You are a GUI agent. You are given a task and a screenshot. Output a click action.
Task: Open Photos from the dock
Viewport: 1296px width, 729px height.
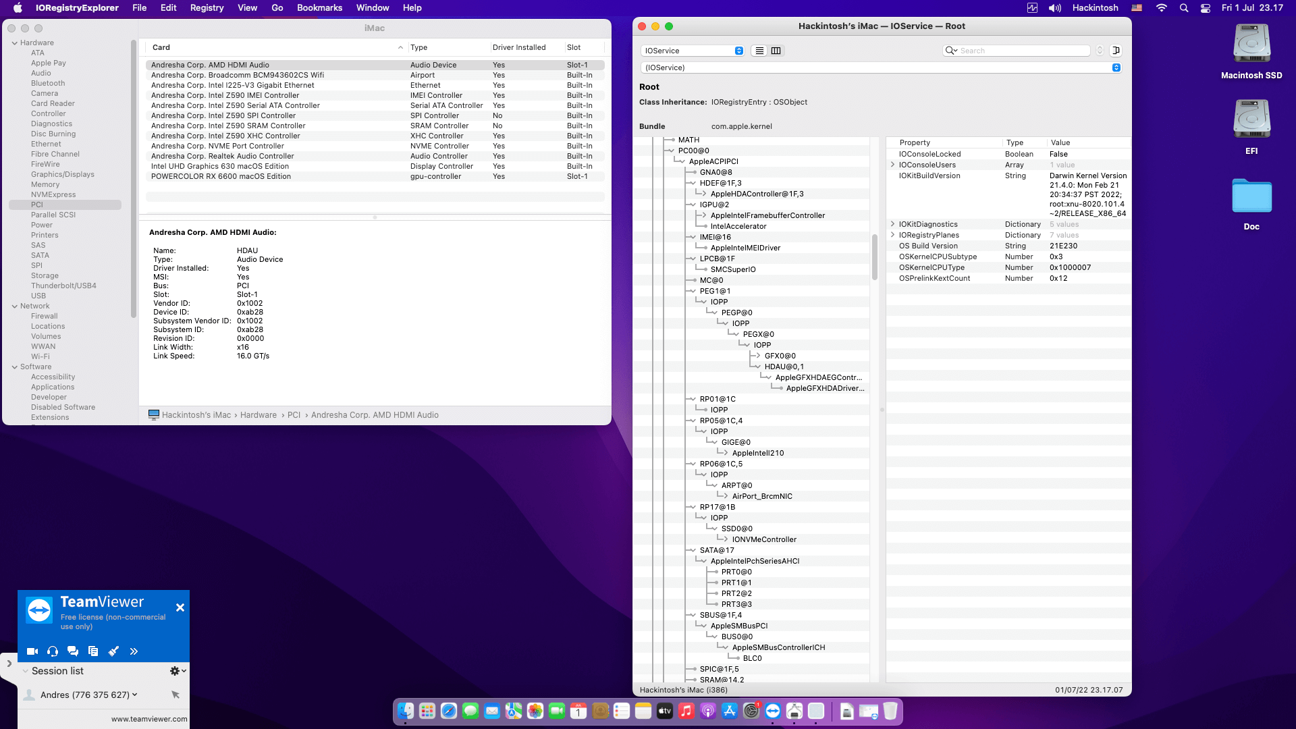535,711
